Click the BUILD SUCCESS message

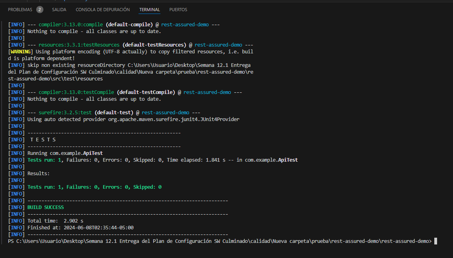point(45,207)
